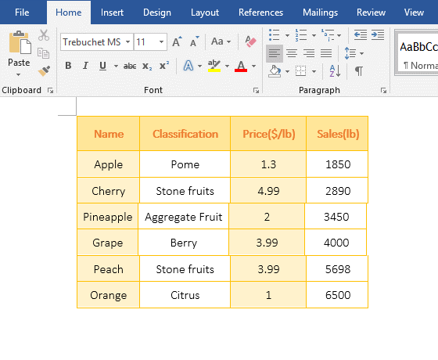The image size is (438, 360).
Task: Insert a bulleted list
Action: pos(275,35)
